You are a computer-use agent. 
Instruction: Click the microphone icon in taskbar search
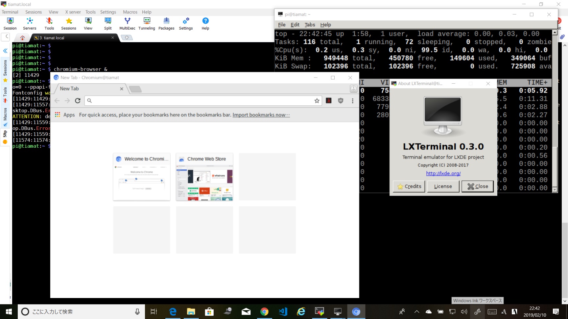[137, 311]
